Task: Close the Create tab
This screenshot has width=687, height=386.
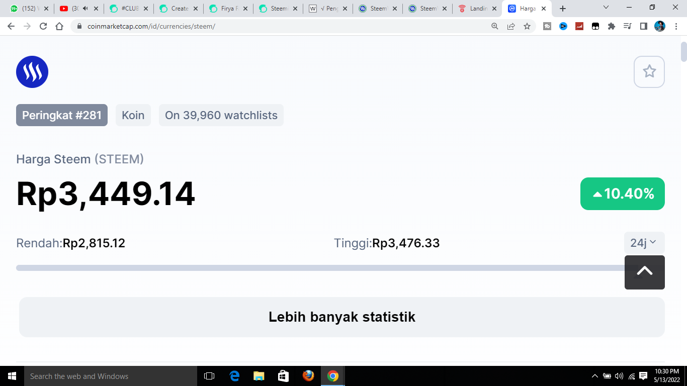Action: tap(196, 9)
